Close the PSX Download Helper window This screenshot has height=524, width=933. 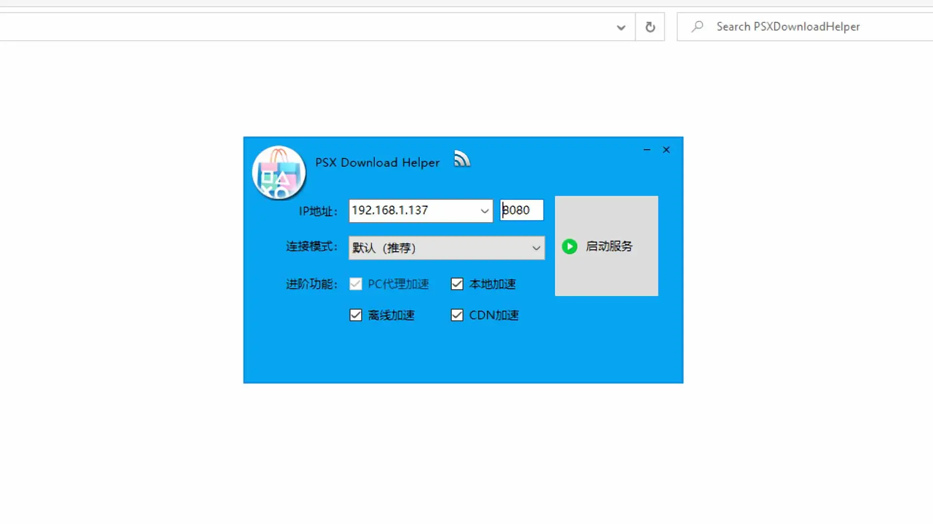tap(666, 150)
